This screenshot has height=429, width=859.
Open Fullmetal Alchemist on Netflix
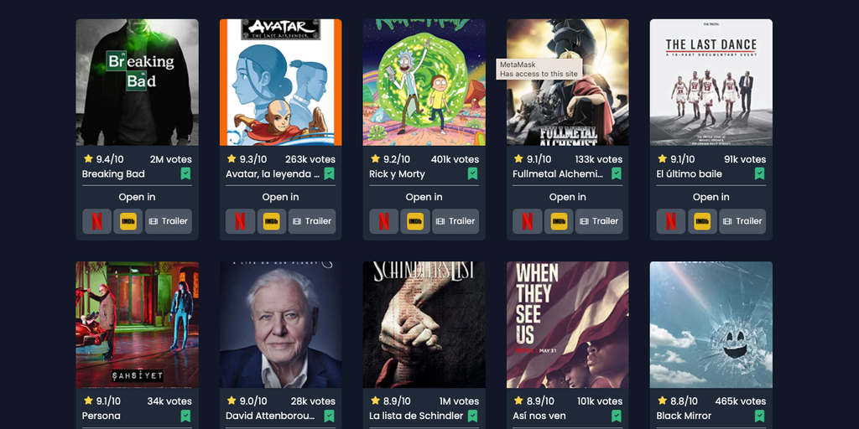click(527, 221)
